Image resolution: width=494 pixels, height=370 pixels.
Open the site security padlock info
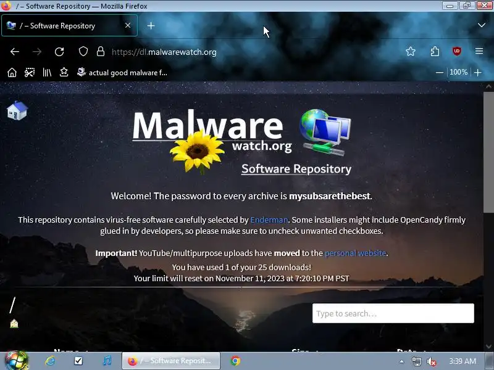pos(101,52)
